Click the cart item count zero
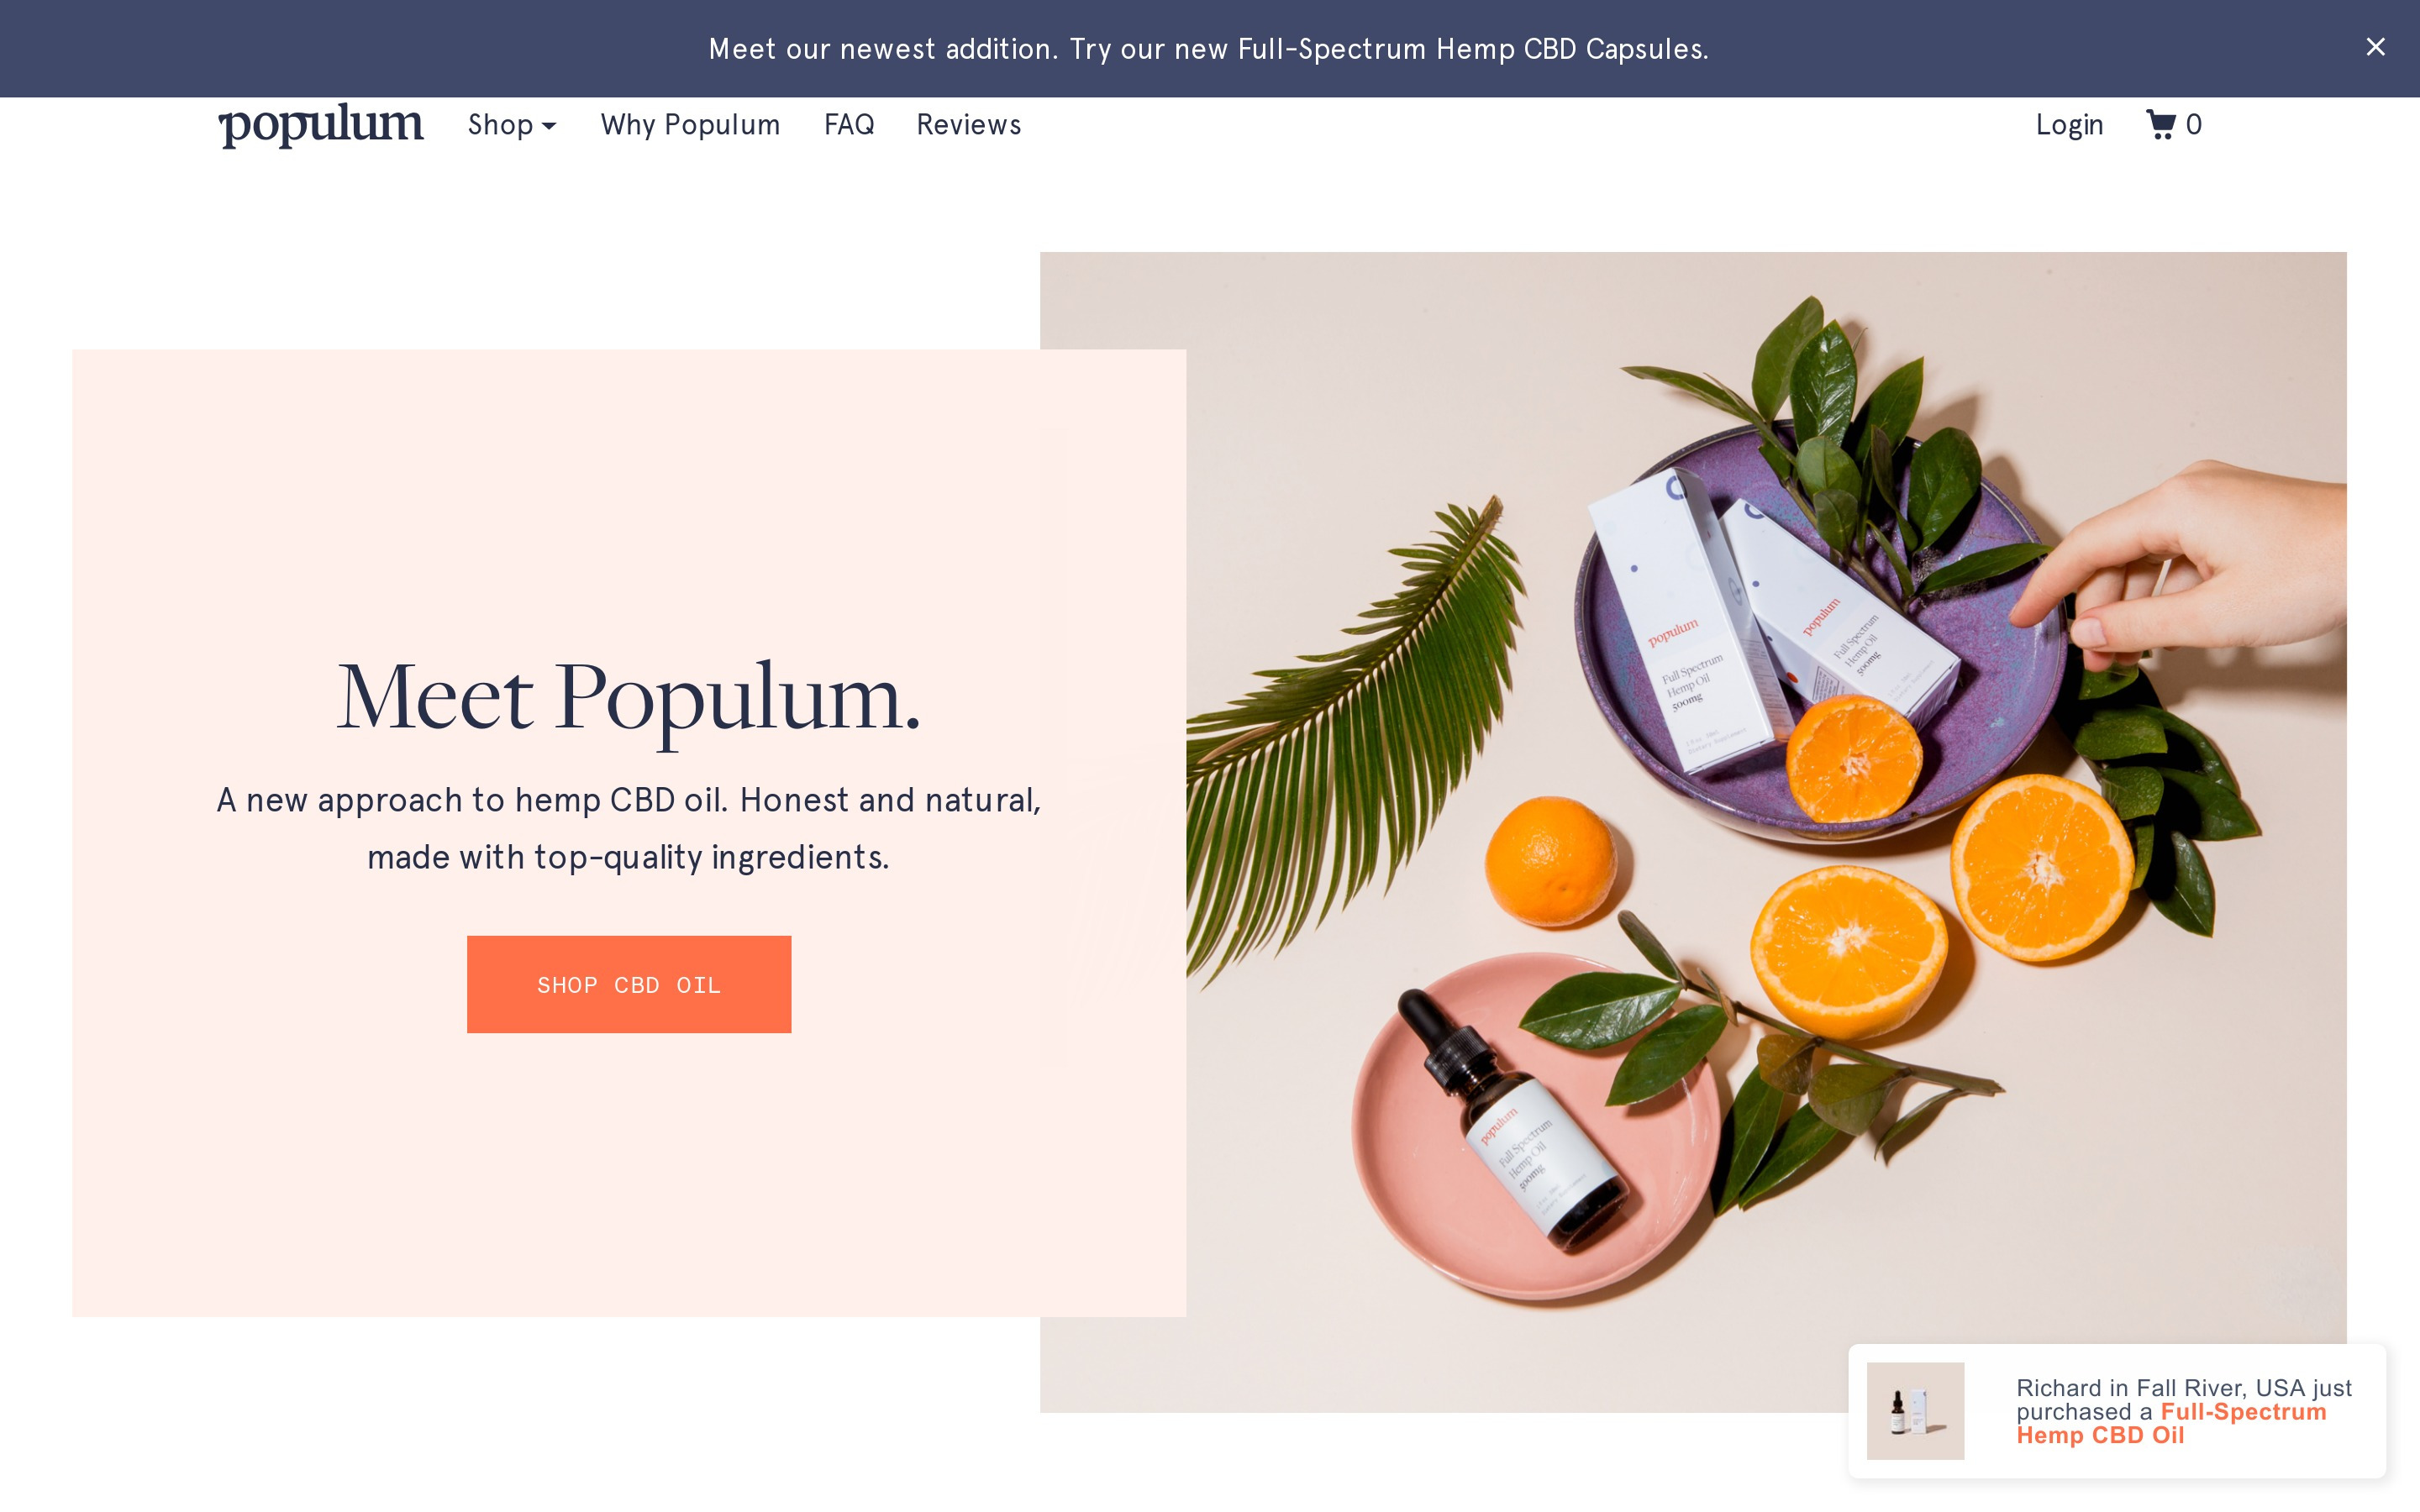This screenshot has width=2420, height=1512. point(2193,125)
